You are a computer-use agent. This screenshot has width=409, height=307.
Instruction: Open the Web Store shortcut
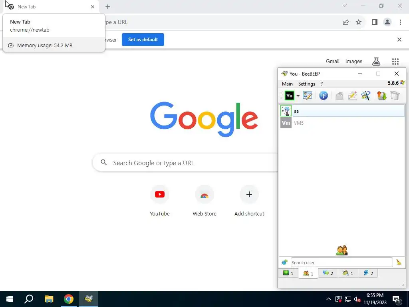[x=204, y=201]
